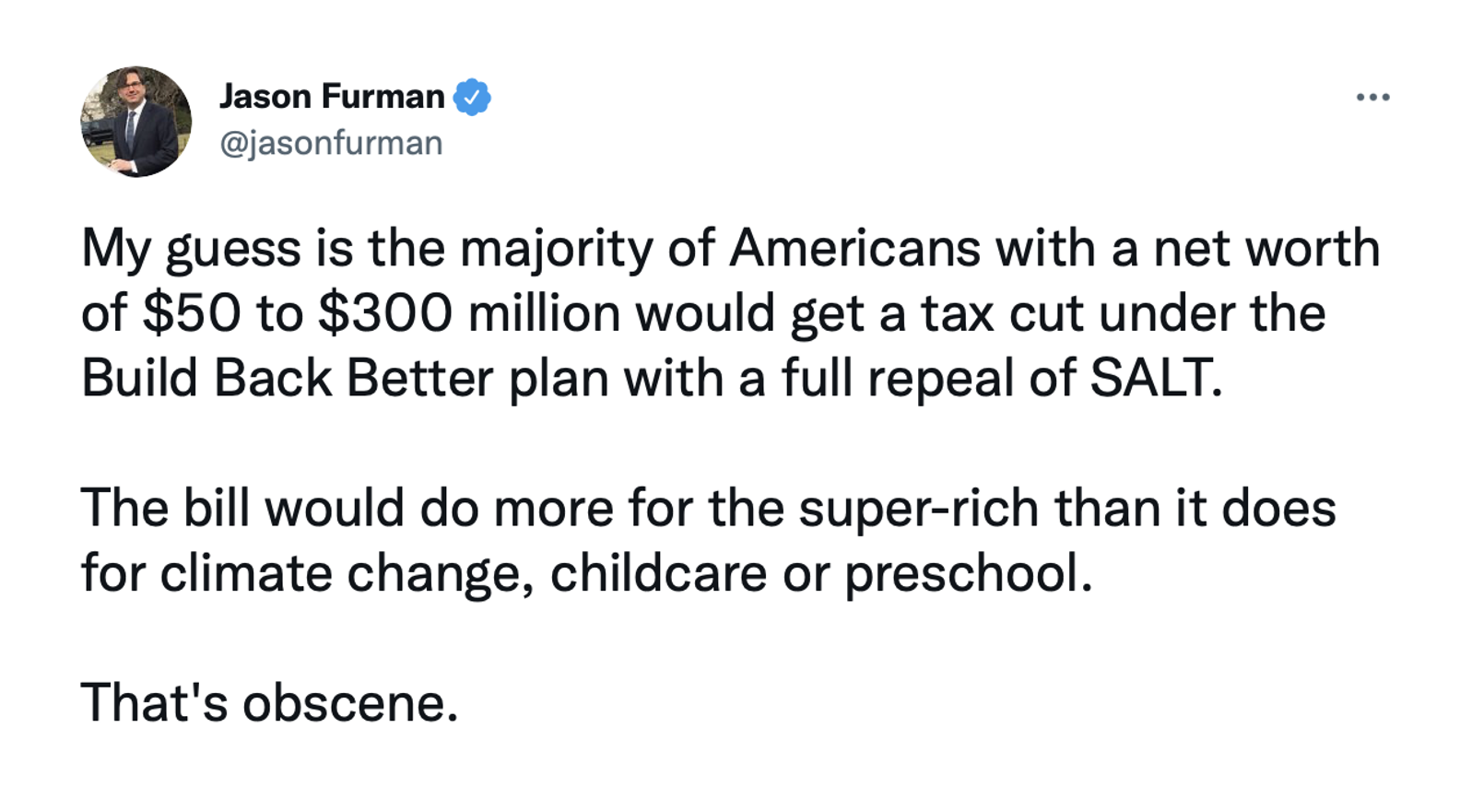
Task: Click the "That's obscene." line
Action: [x=269, y=702]
